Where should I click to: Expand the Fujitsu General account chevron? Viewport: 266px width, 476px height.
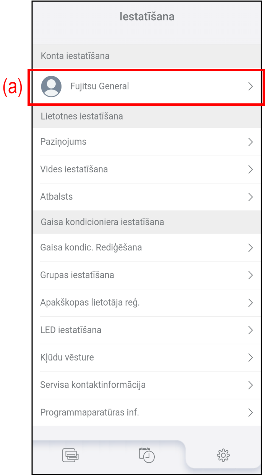click(x=251, y=87)
